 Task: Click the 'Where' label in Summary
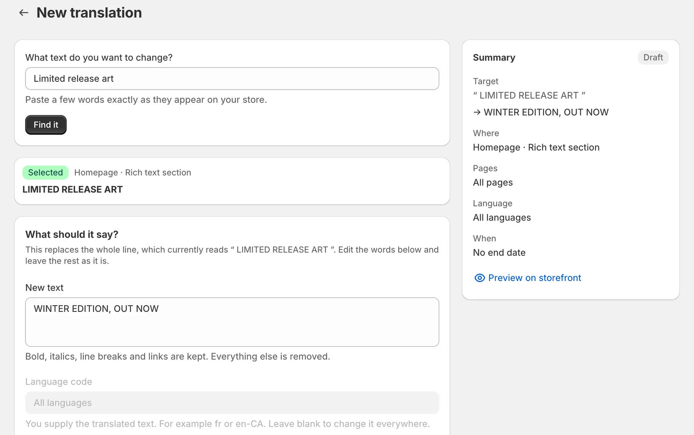click(486, 133)
